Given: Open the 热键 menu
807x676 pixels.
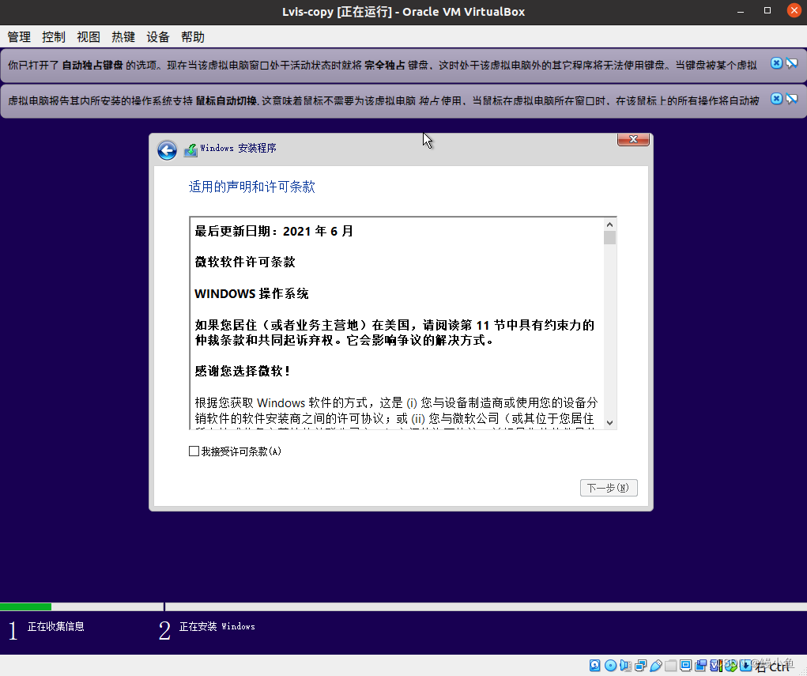Looking at the screenshot, I should click(x=123, y=37).
